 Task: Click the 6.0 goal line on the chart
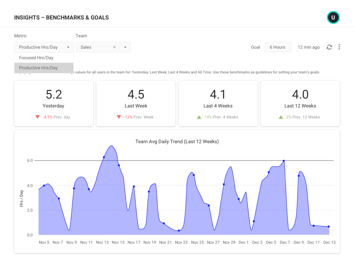[x=177, y=161]
